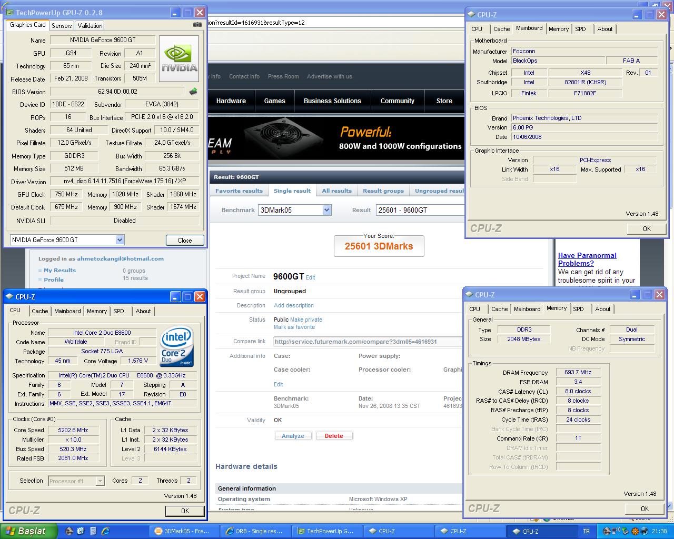
Task: Switch to the Sensors tab in GPU-Z
Action: pyautogui.click(x=62, y=25)
